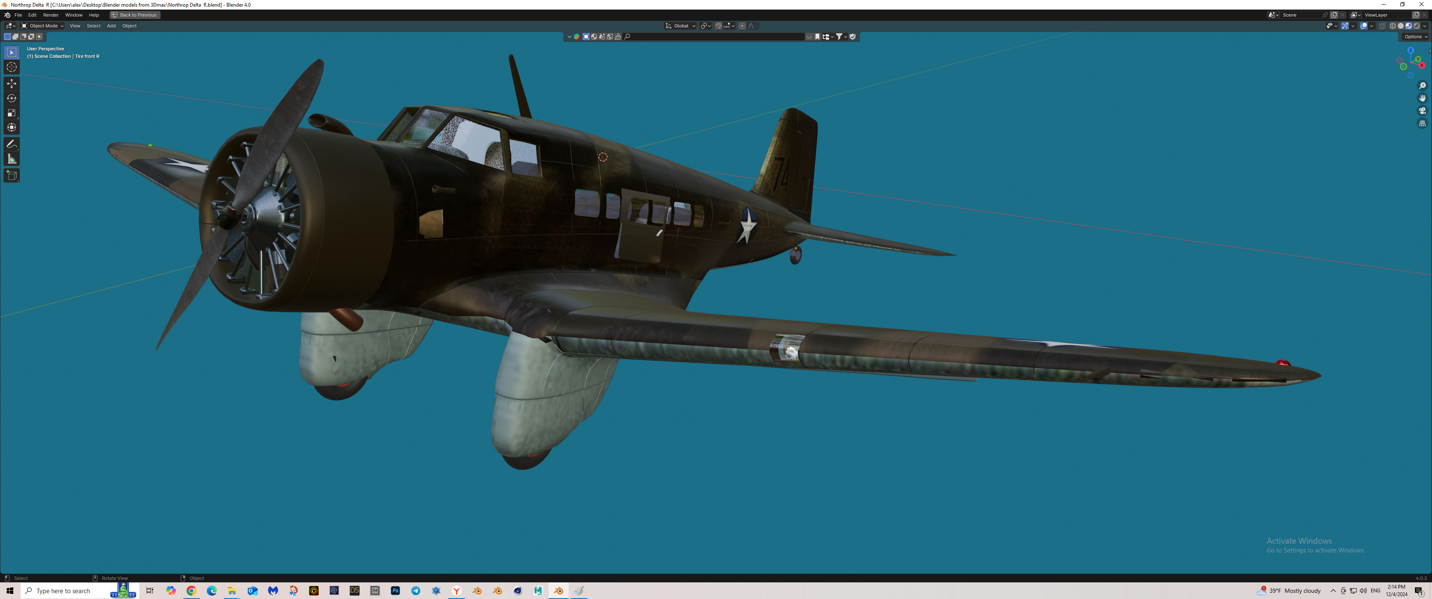Screen dimensions: 1432x599
Task: Switch to solid viewport shading
Action: pyautogui.click(x=1400, y=26)
